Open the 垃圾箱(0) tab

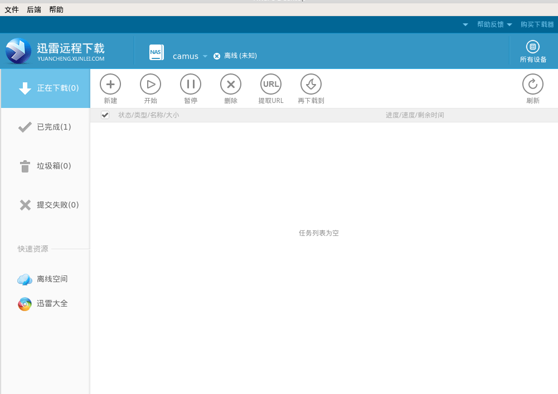pos(46,166)
